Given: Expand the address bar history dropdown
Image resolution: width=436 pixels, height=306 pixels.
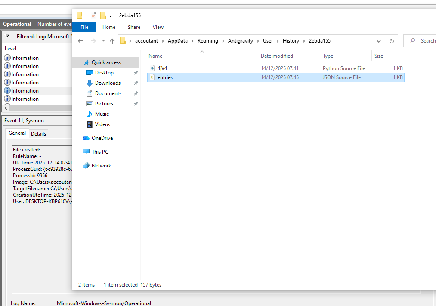Looking at the screenshot, I should point(379,41).
